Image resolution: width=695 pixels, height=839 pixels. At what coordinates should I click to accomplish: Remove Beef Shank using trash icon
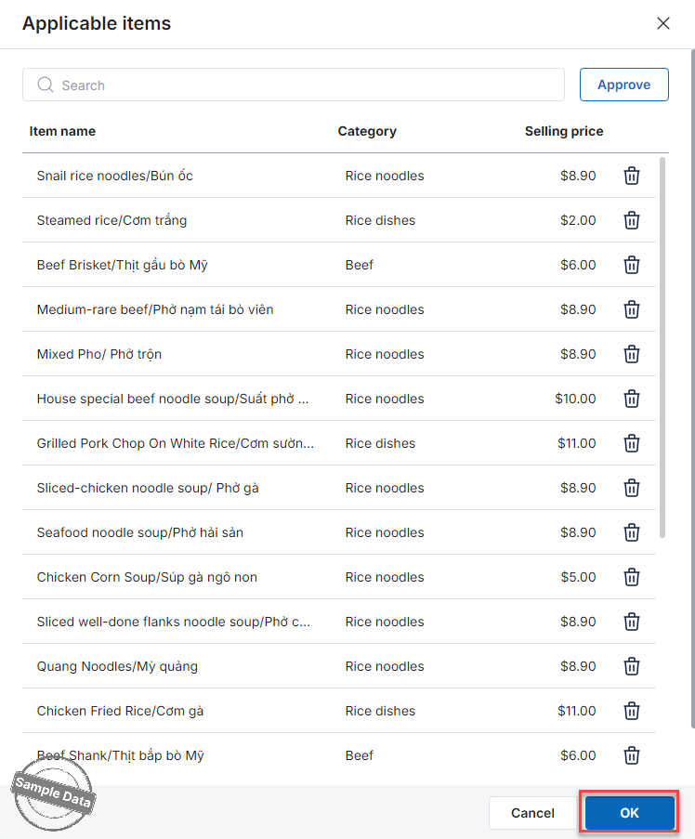(x=632, y=755)
